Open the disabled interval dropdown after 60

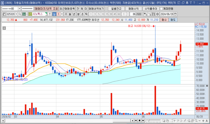coord(128,14)
